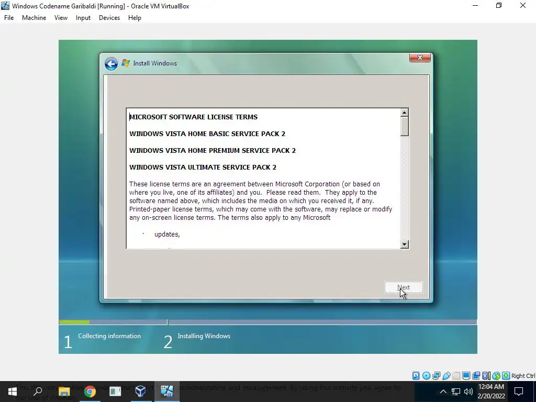The width and height of the screenshot is (536, 402).
Task: Open the Help menu
Action: coord(135,18)
